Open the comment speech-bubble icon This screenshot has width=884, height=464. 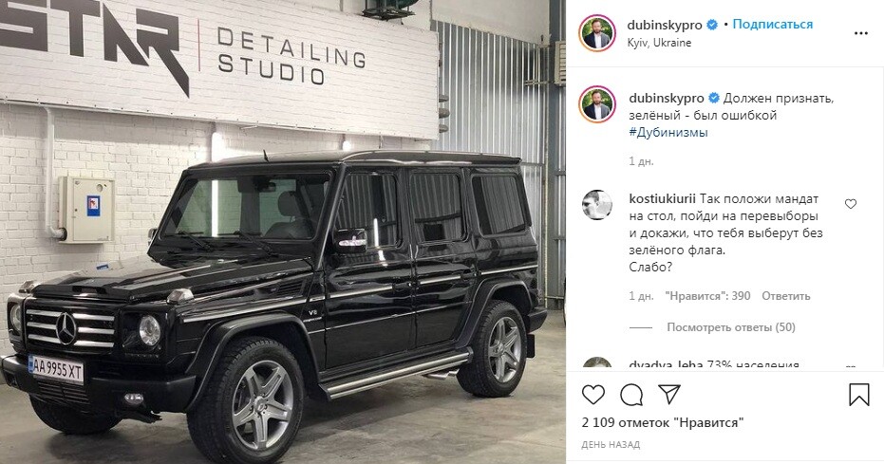[x=631, y=394]
